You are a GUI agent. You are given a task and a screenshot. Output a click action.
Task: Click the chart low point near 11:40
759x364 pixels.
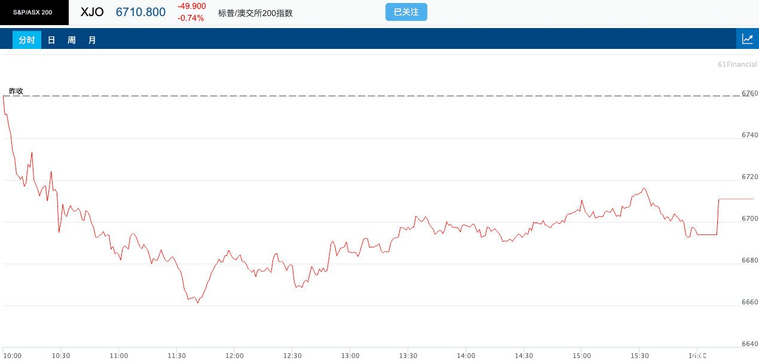198,303
